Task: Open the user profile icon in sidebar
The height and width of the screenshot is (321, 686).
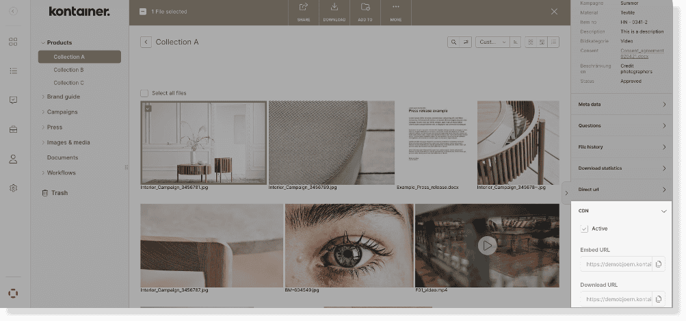Action: 13,159
